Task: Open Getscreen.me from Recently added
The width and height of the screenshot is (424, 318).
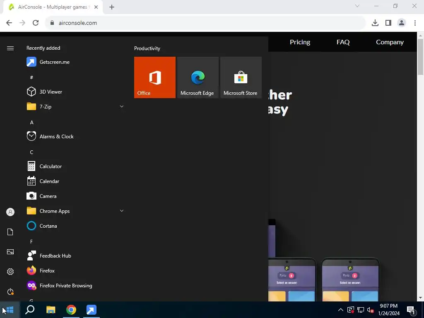Action: 75,62
